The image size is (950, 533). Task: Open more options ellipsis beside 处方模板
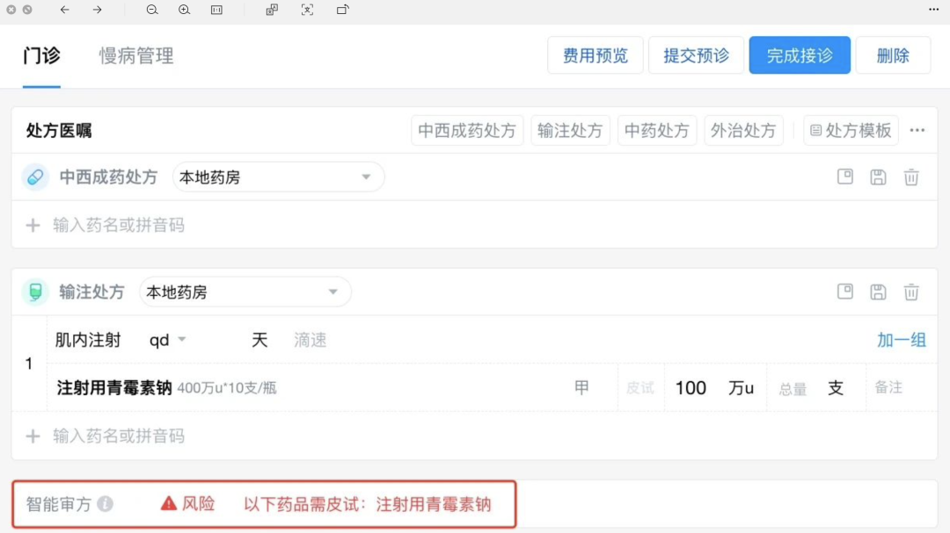(x=917, y=131)
